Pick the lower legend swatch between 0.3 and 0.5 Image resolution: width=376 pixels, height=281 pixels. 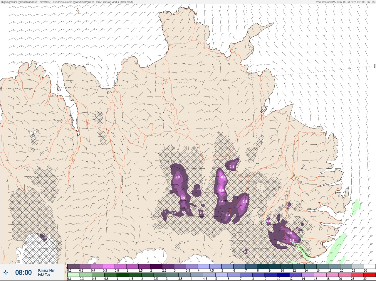85,275
